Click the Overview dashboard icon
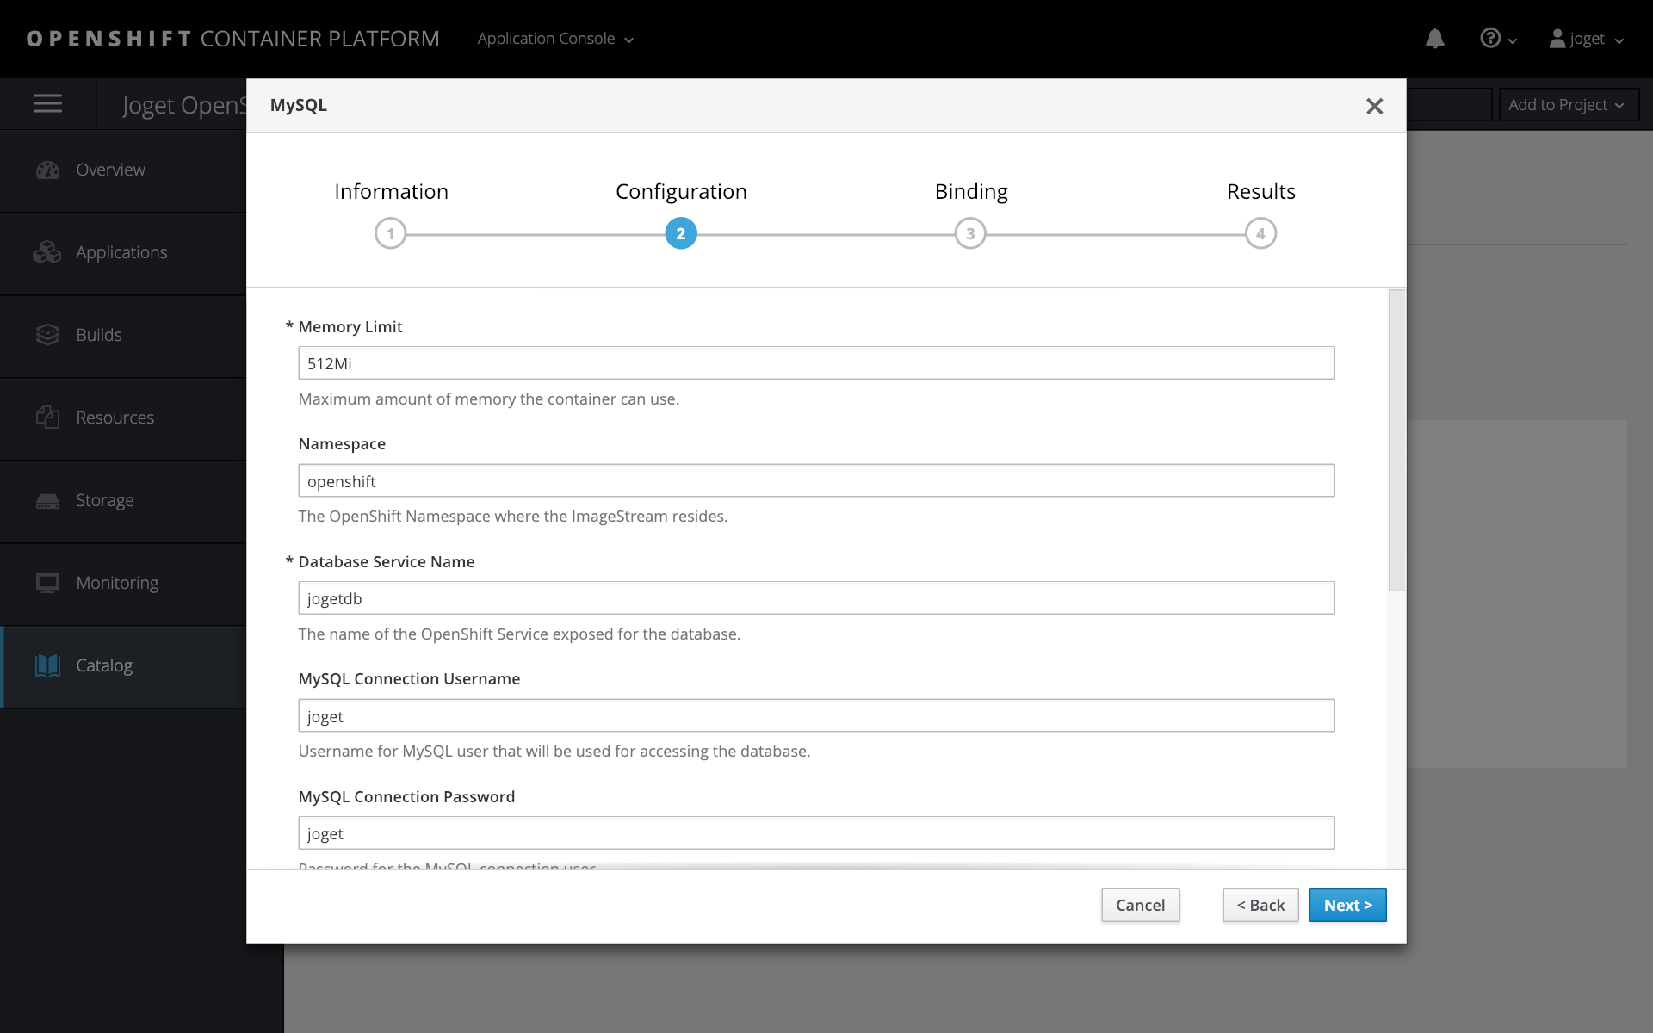The width and height of the screenshot is (1653, 1033). tap(47, 170)
